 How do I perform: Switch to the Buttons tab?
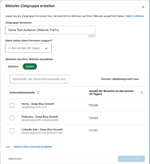(x=13, y=67)
